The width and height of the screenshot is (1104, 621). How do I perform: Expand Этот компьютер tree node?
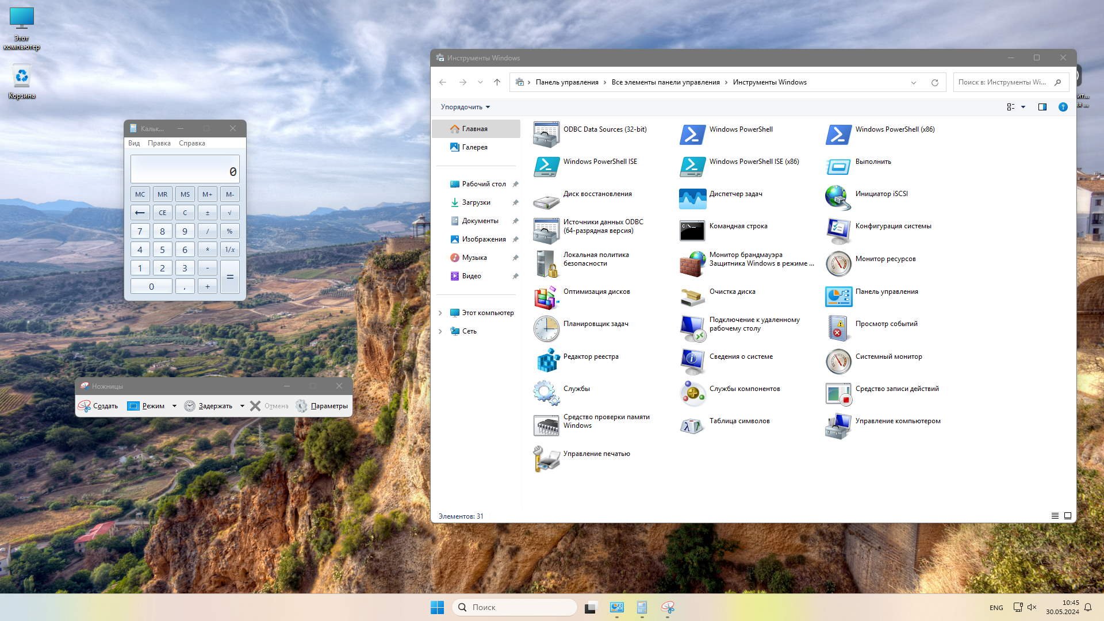pyautogui.click(x=440, y=313)
